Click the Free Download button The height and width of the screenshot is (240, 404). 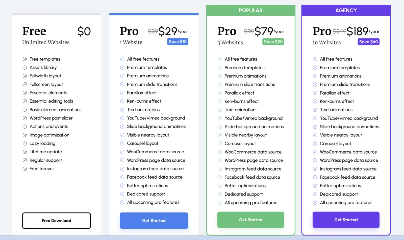pos(56,221)
